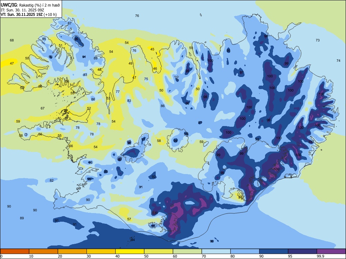
Task: Click the map value '74' at the eastern edge
Action: click(x=338, y=60)
